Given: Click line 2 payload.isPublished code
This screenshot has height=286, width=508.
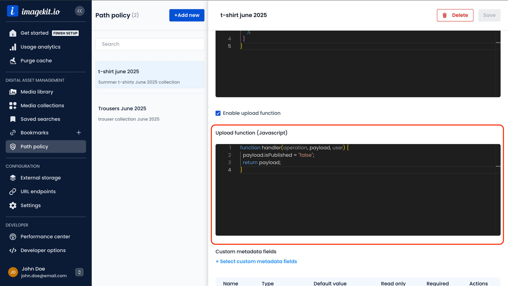Looking at the screenshot, I should click(x=278, y=155).
